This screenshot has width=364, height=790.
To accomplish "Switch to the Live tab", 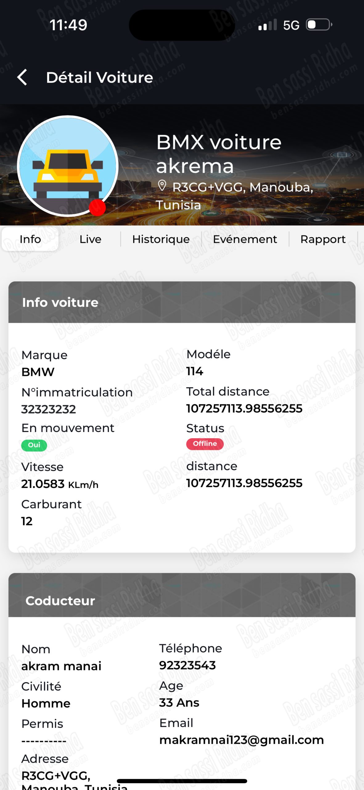I will [90, 239].
